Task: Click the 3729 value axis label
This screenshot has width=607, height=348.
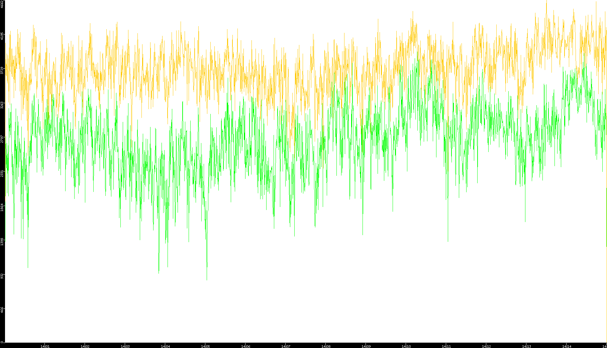Action: click(2, 70)
